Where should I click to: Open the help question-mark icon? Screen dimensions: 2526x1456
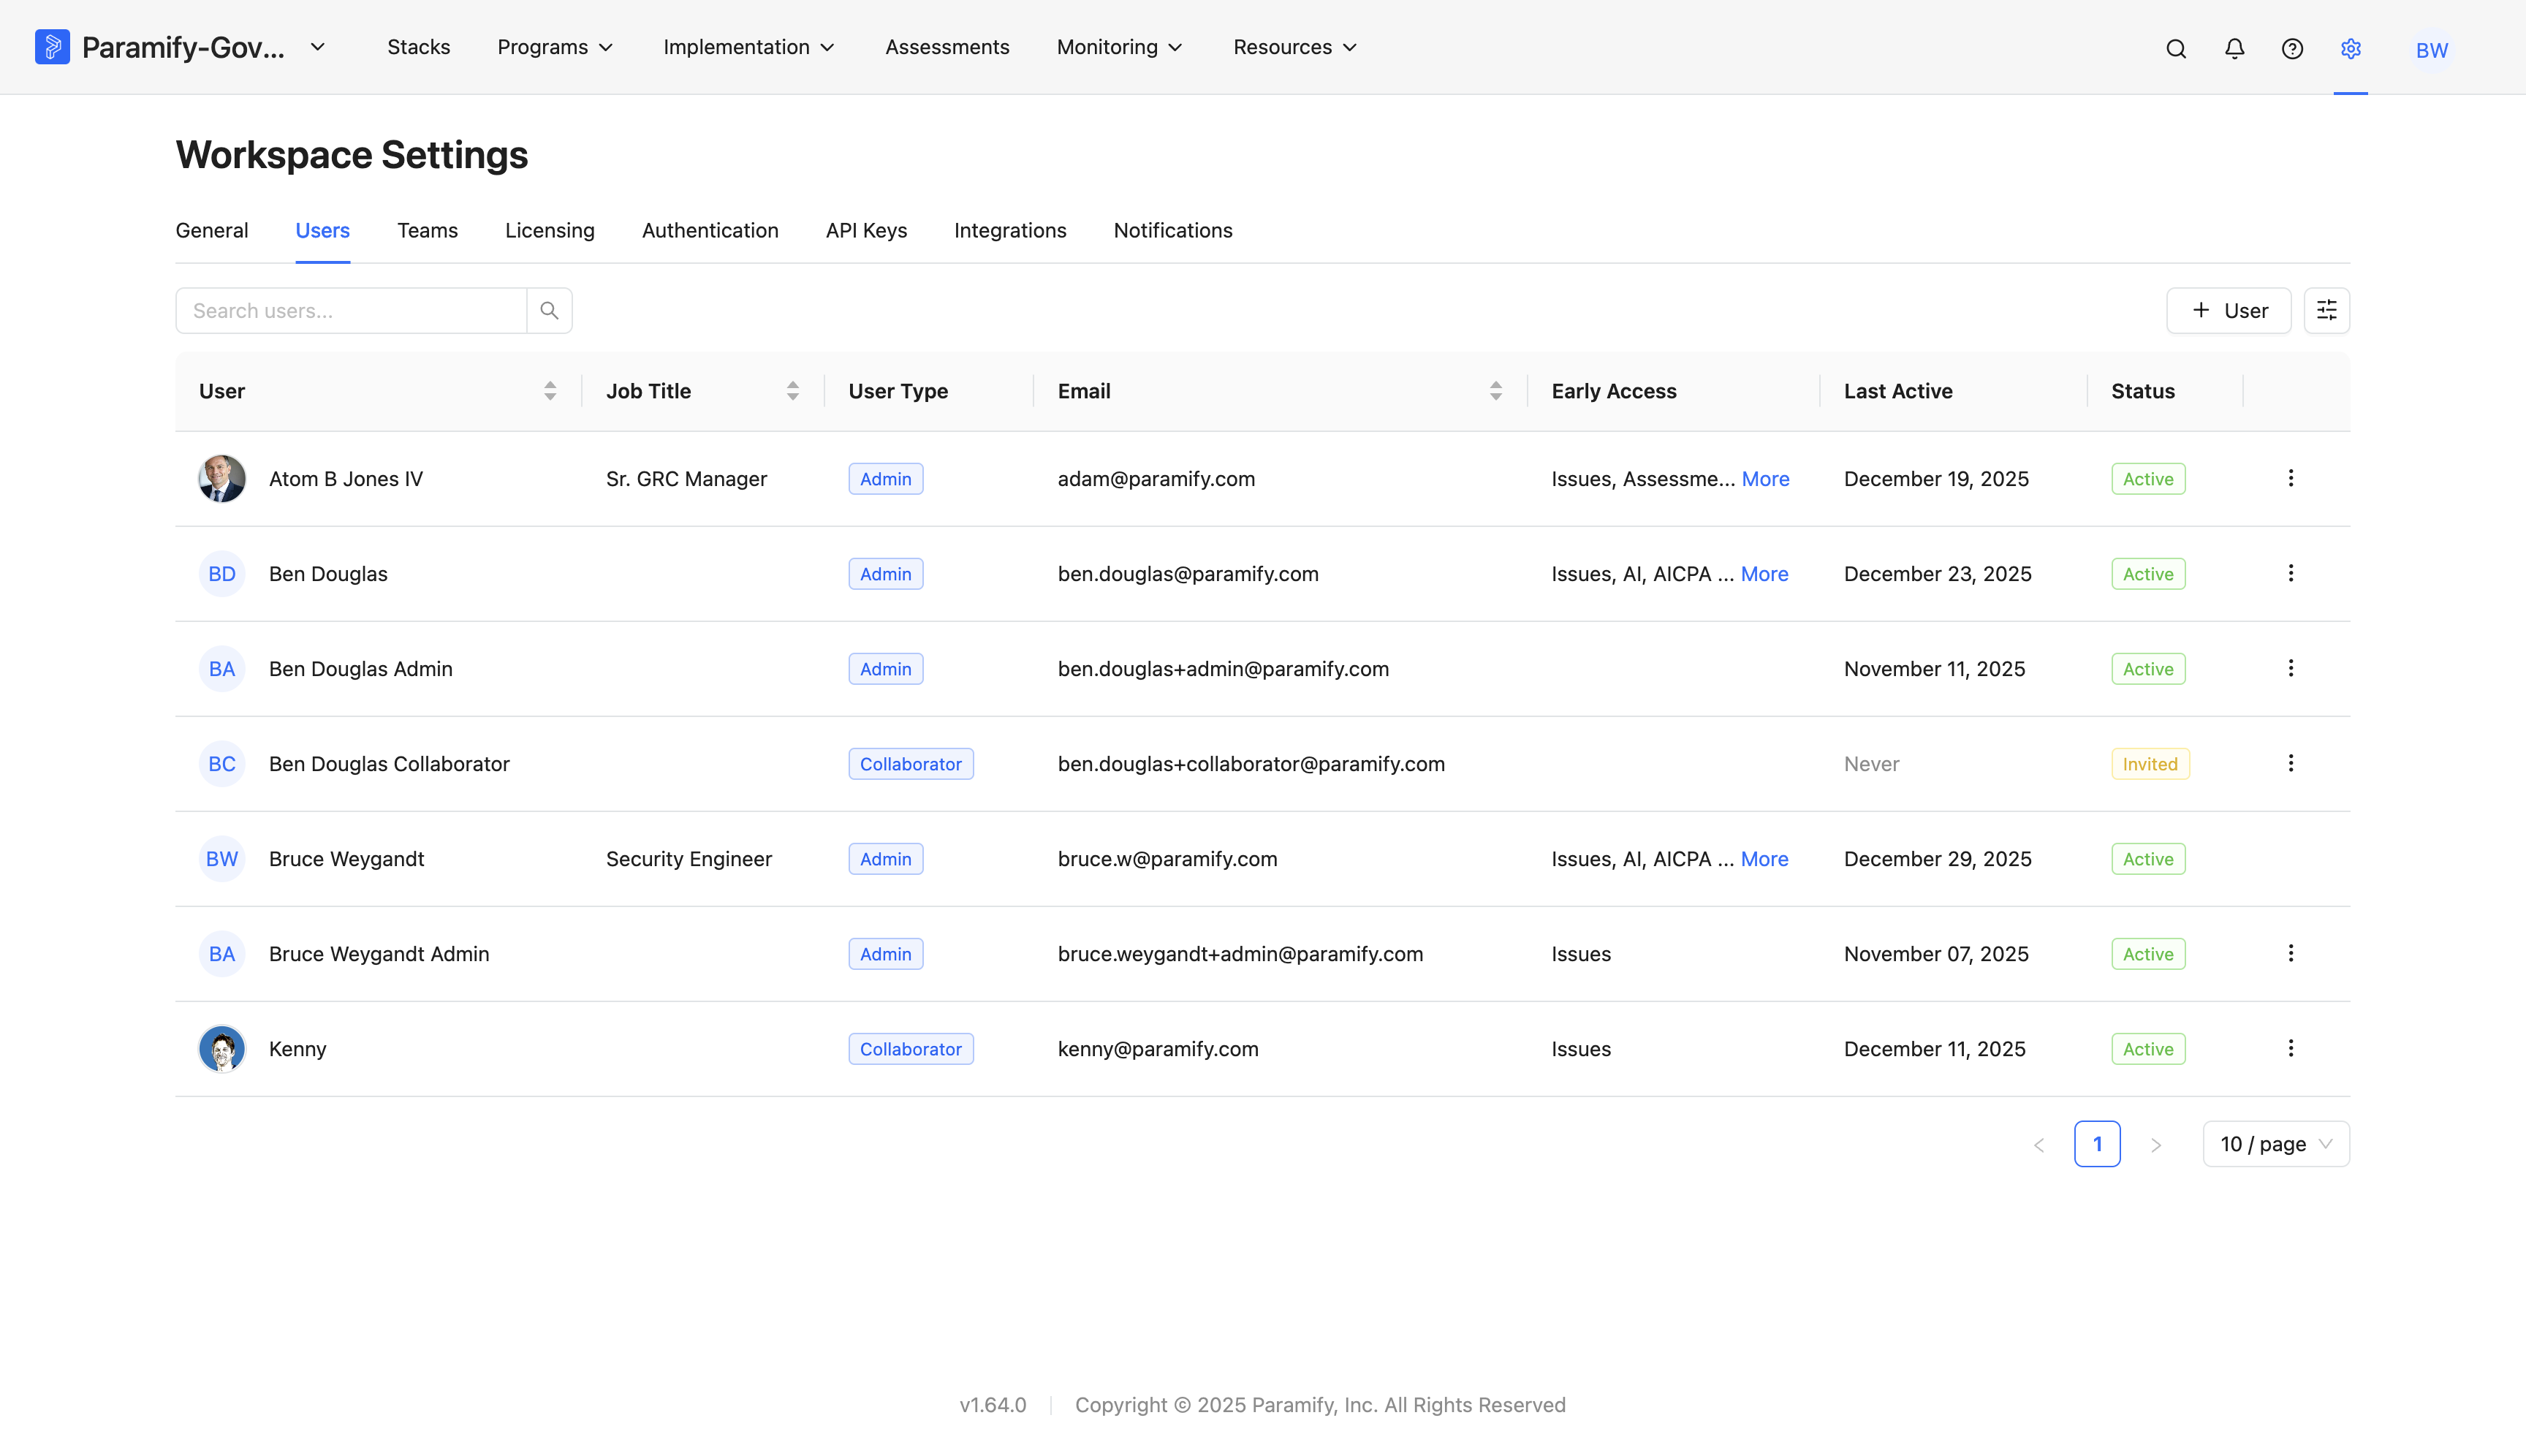[2292, 49]
